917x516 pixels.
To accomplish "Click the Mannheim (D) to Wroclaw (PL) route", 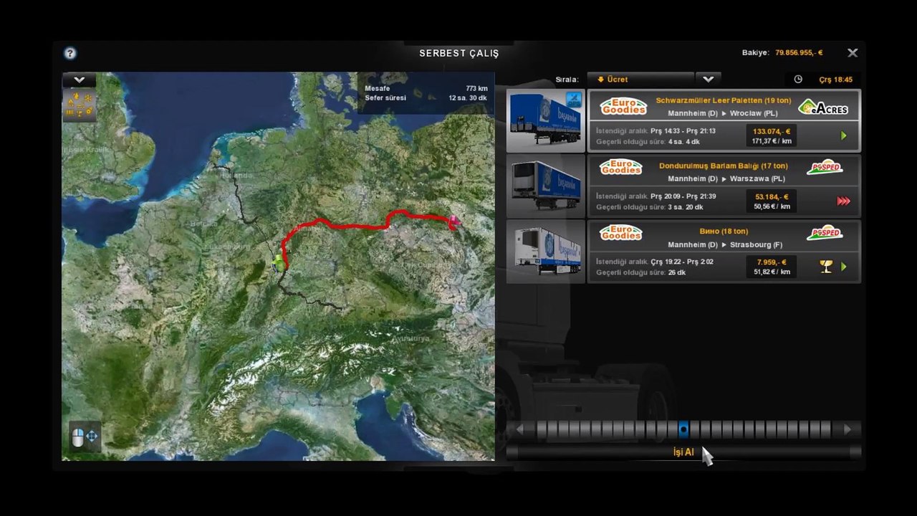I will 722,113.
